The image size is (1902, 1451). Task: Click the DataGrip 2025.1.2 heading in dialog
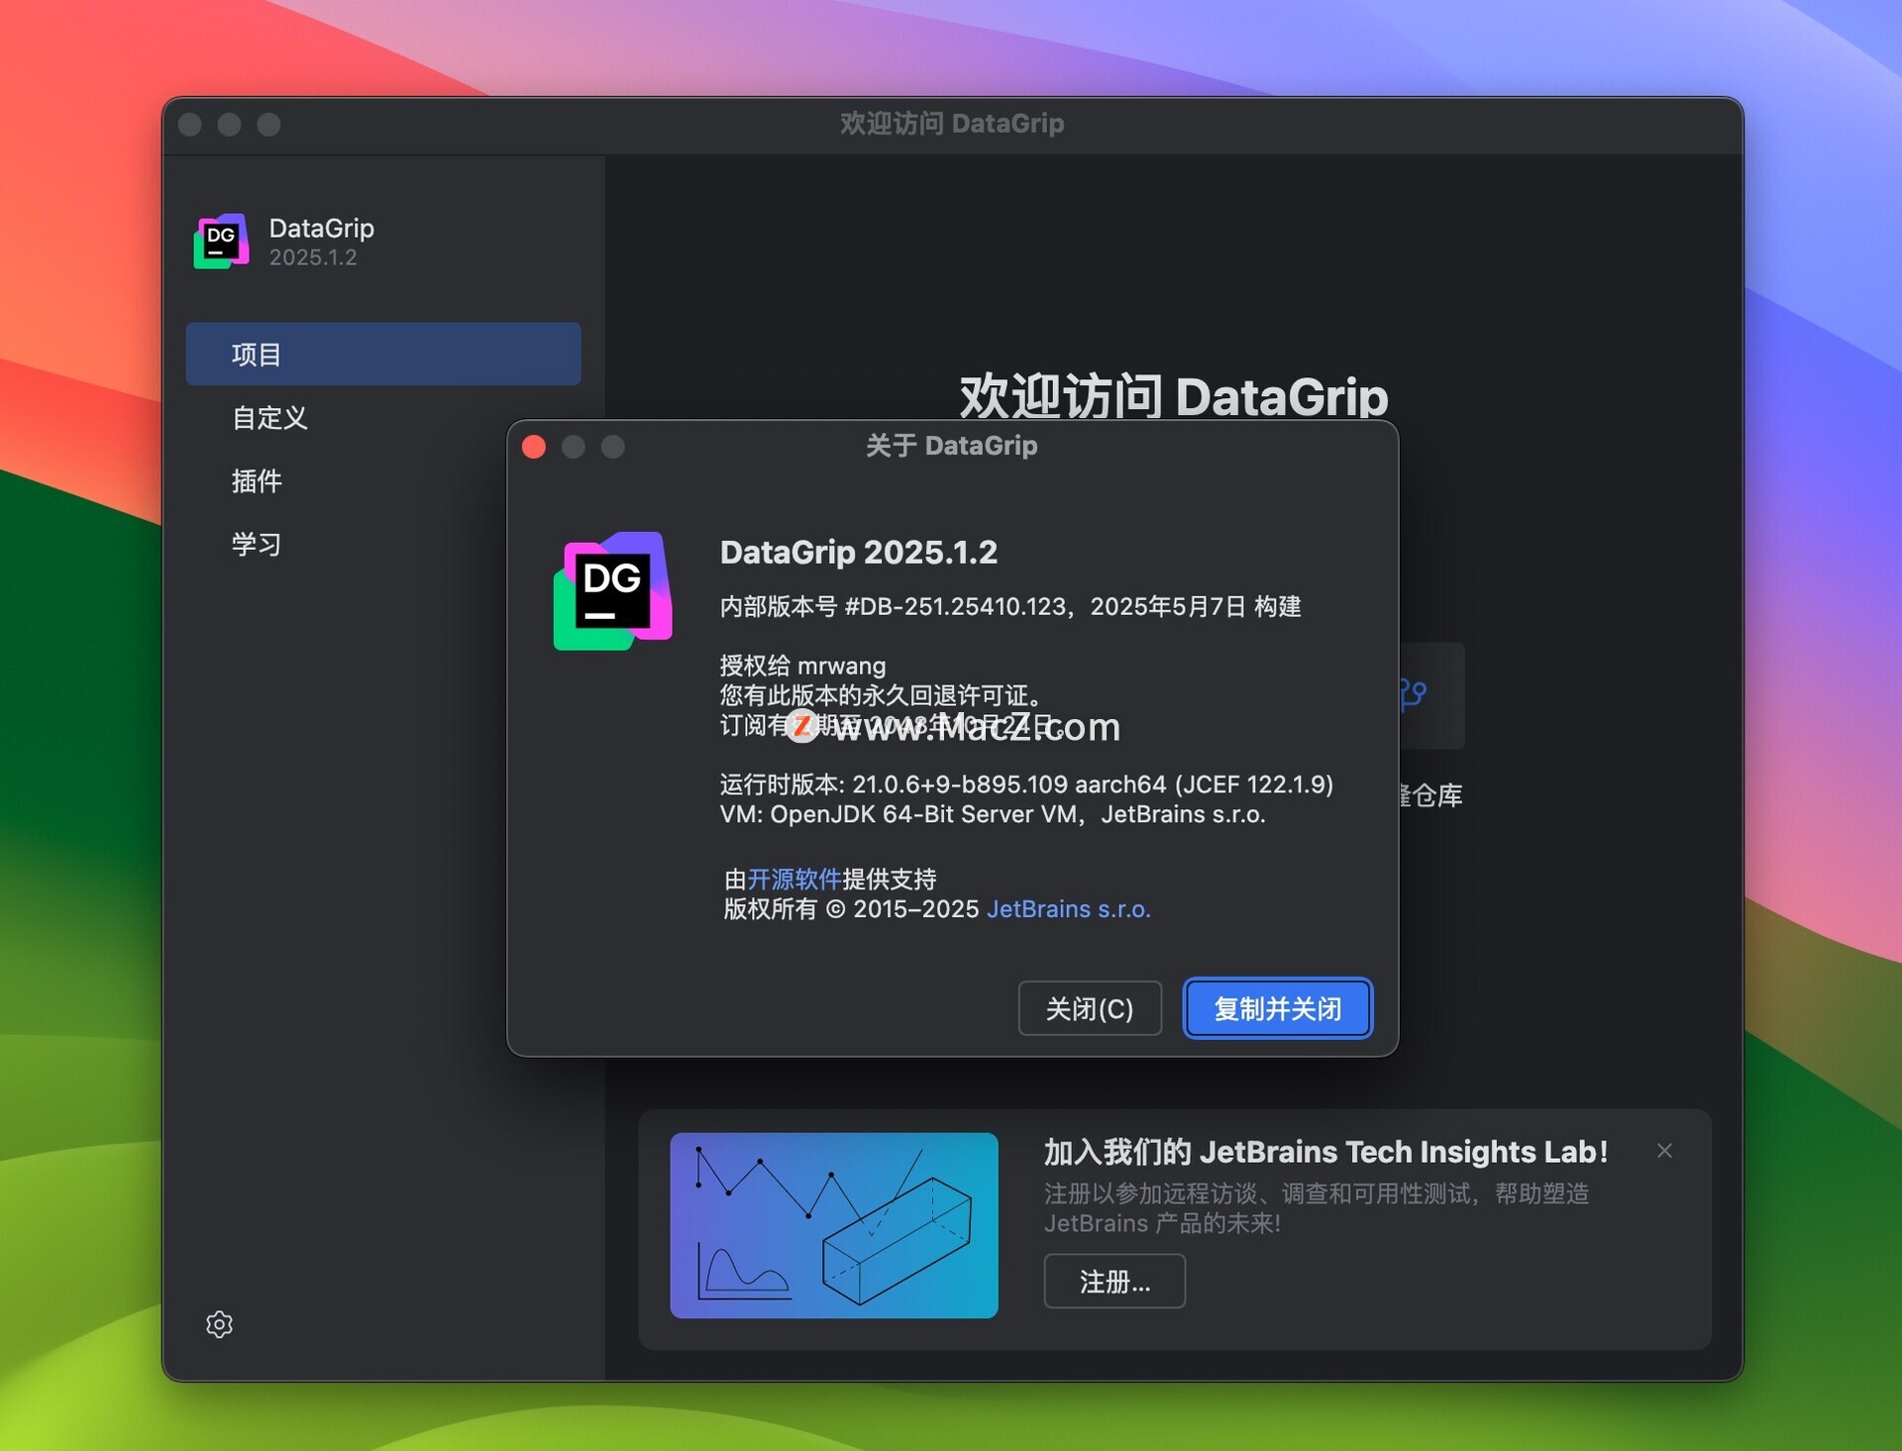tap(859, 552)
